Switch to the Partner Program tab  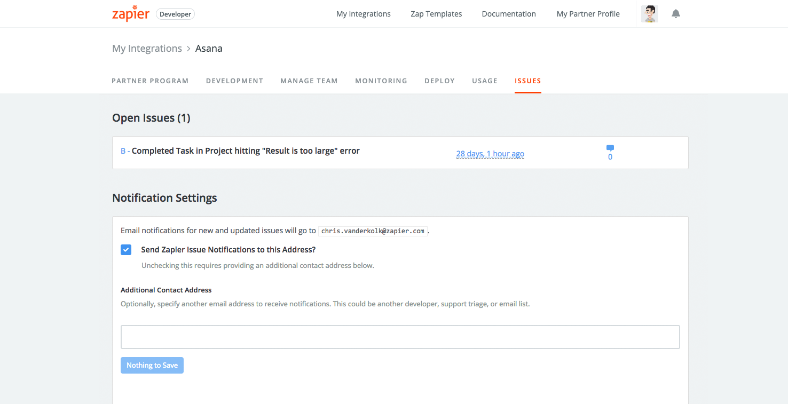150,81
